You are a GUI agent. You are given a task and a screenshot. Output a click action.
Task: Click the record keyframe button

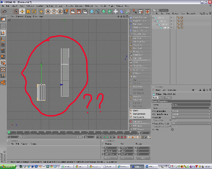click(119, 137)
